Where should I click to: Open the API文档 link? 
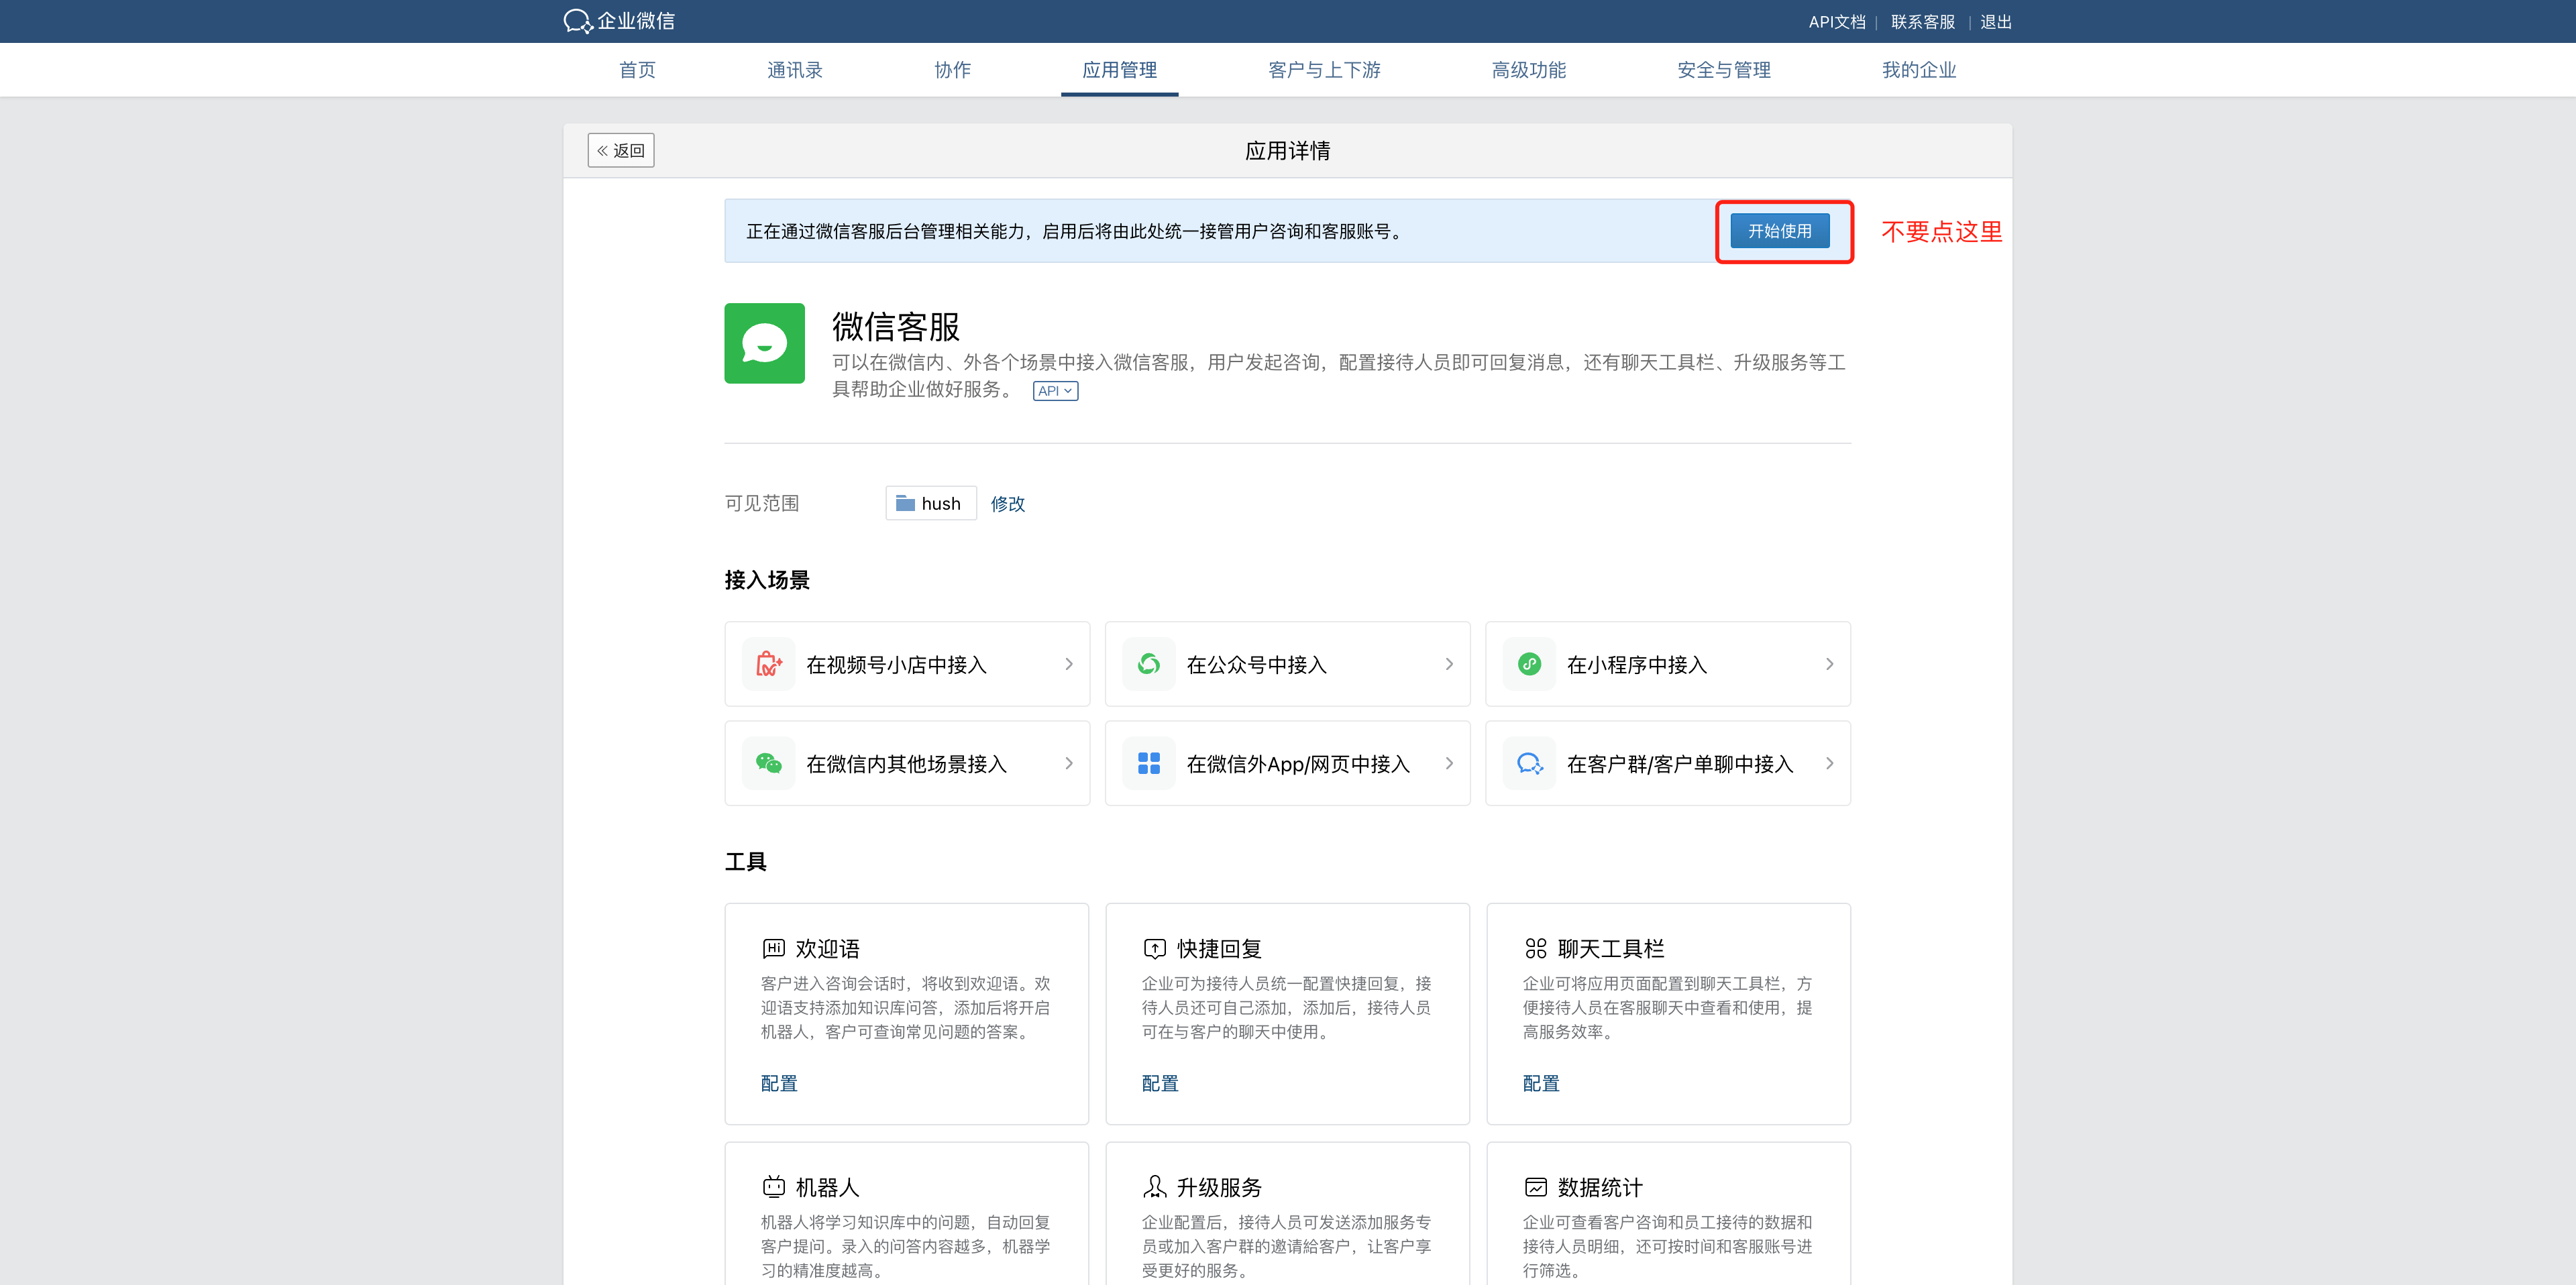[x=1836, y=21]
